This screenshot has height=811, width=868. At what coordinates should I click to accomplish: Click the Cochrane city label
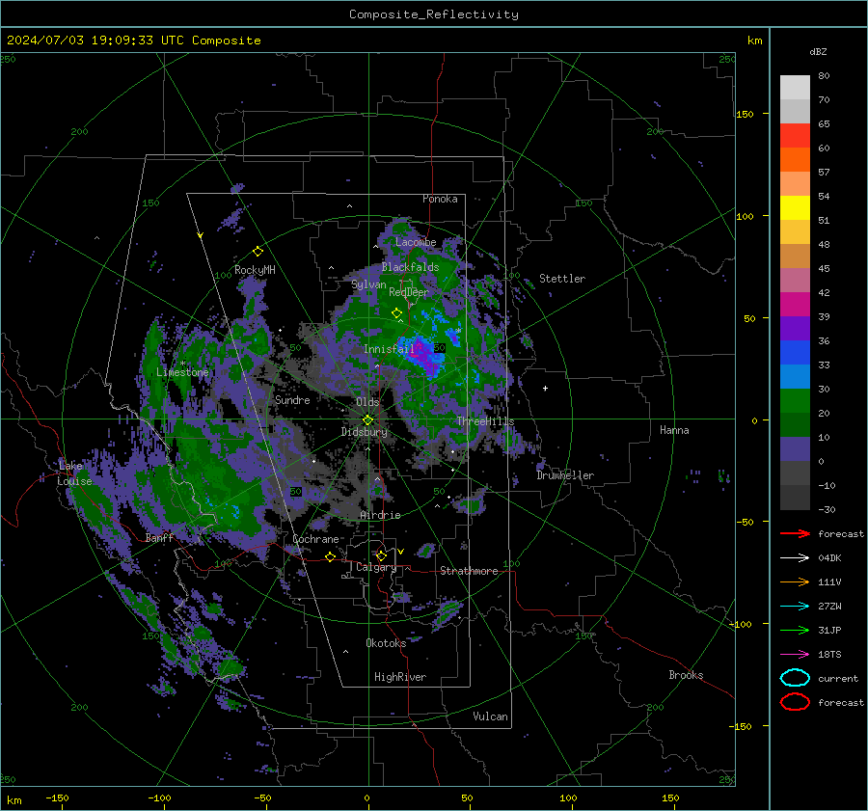[315, 539]
